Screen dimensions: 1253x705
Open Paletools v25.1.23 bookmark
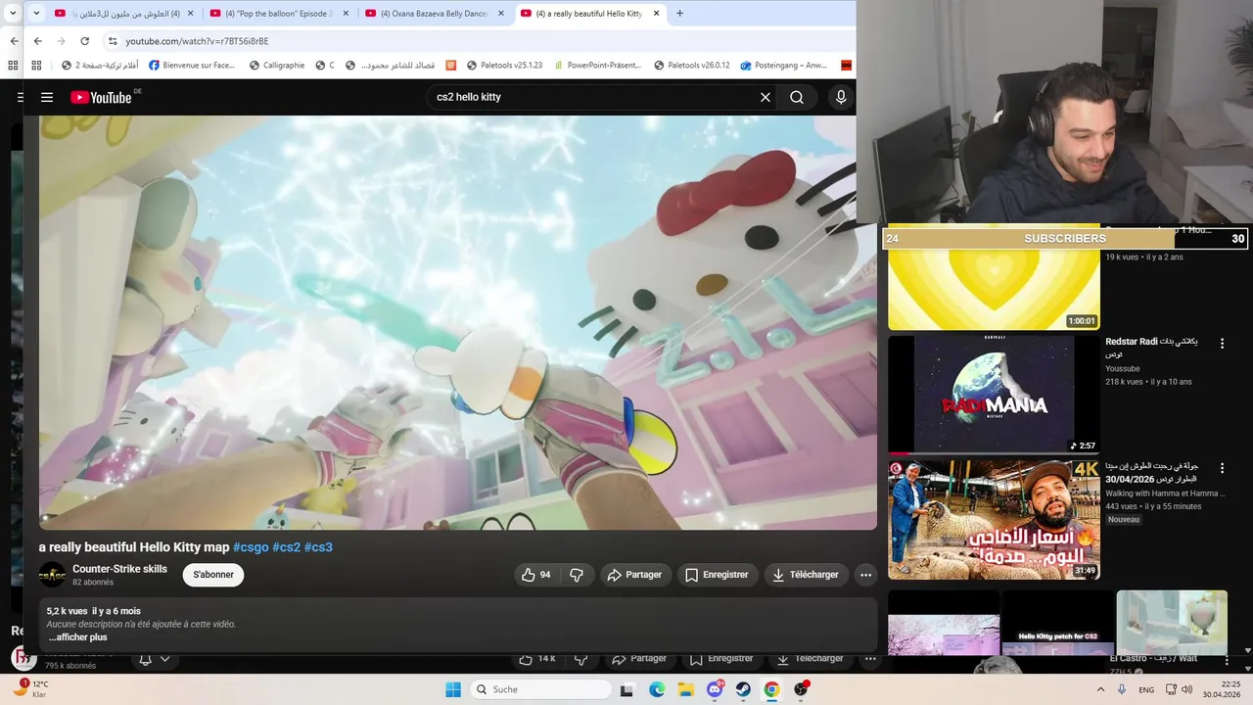pyautogui.click(x=503, y=66)
